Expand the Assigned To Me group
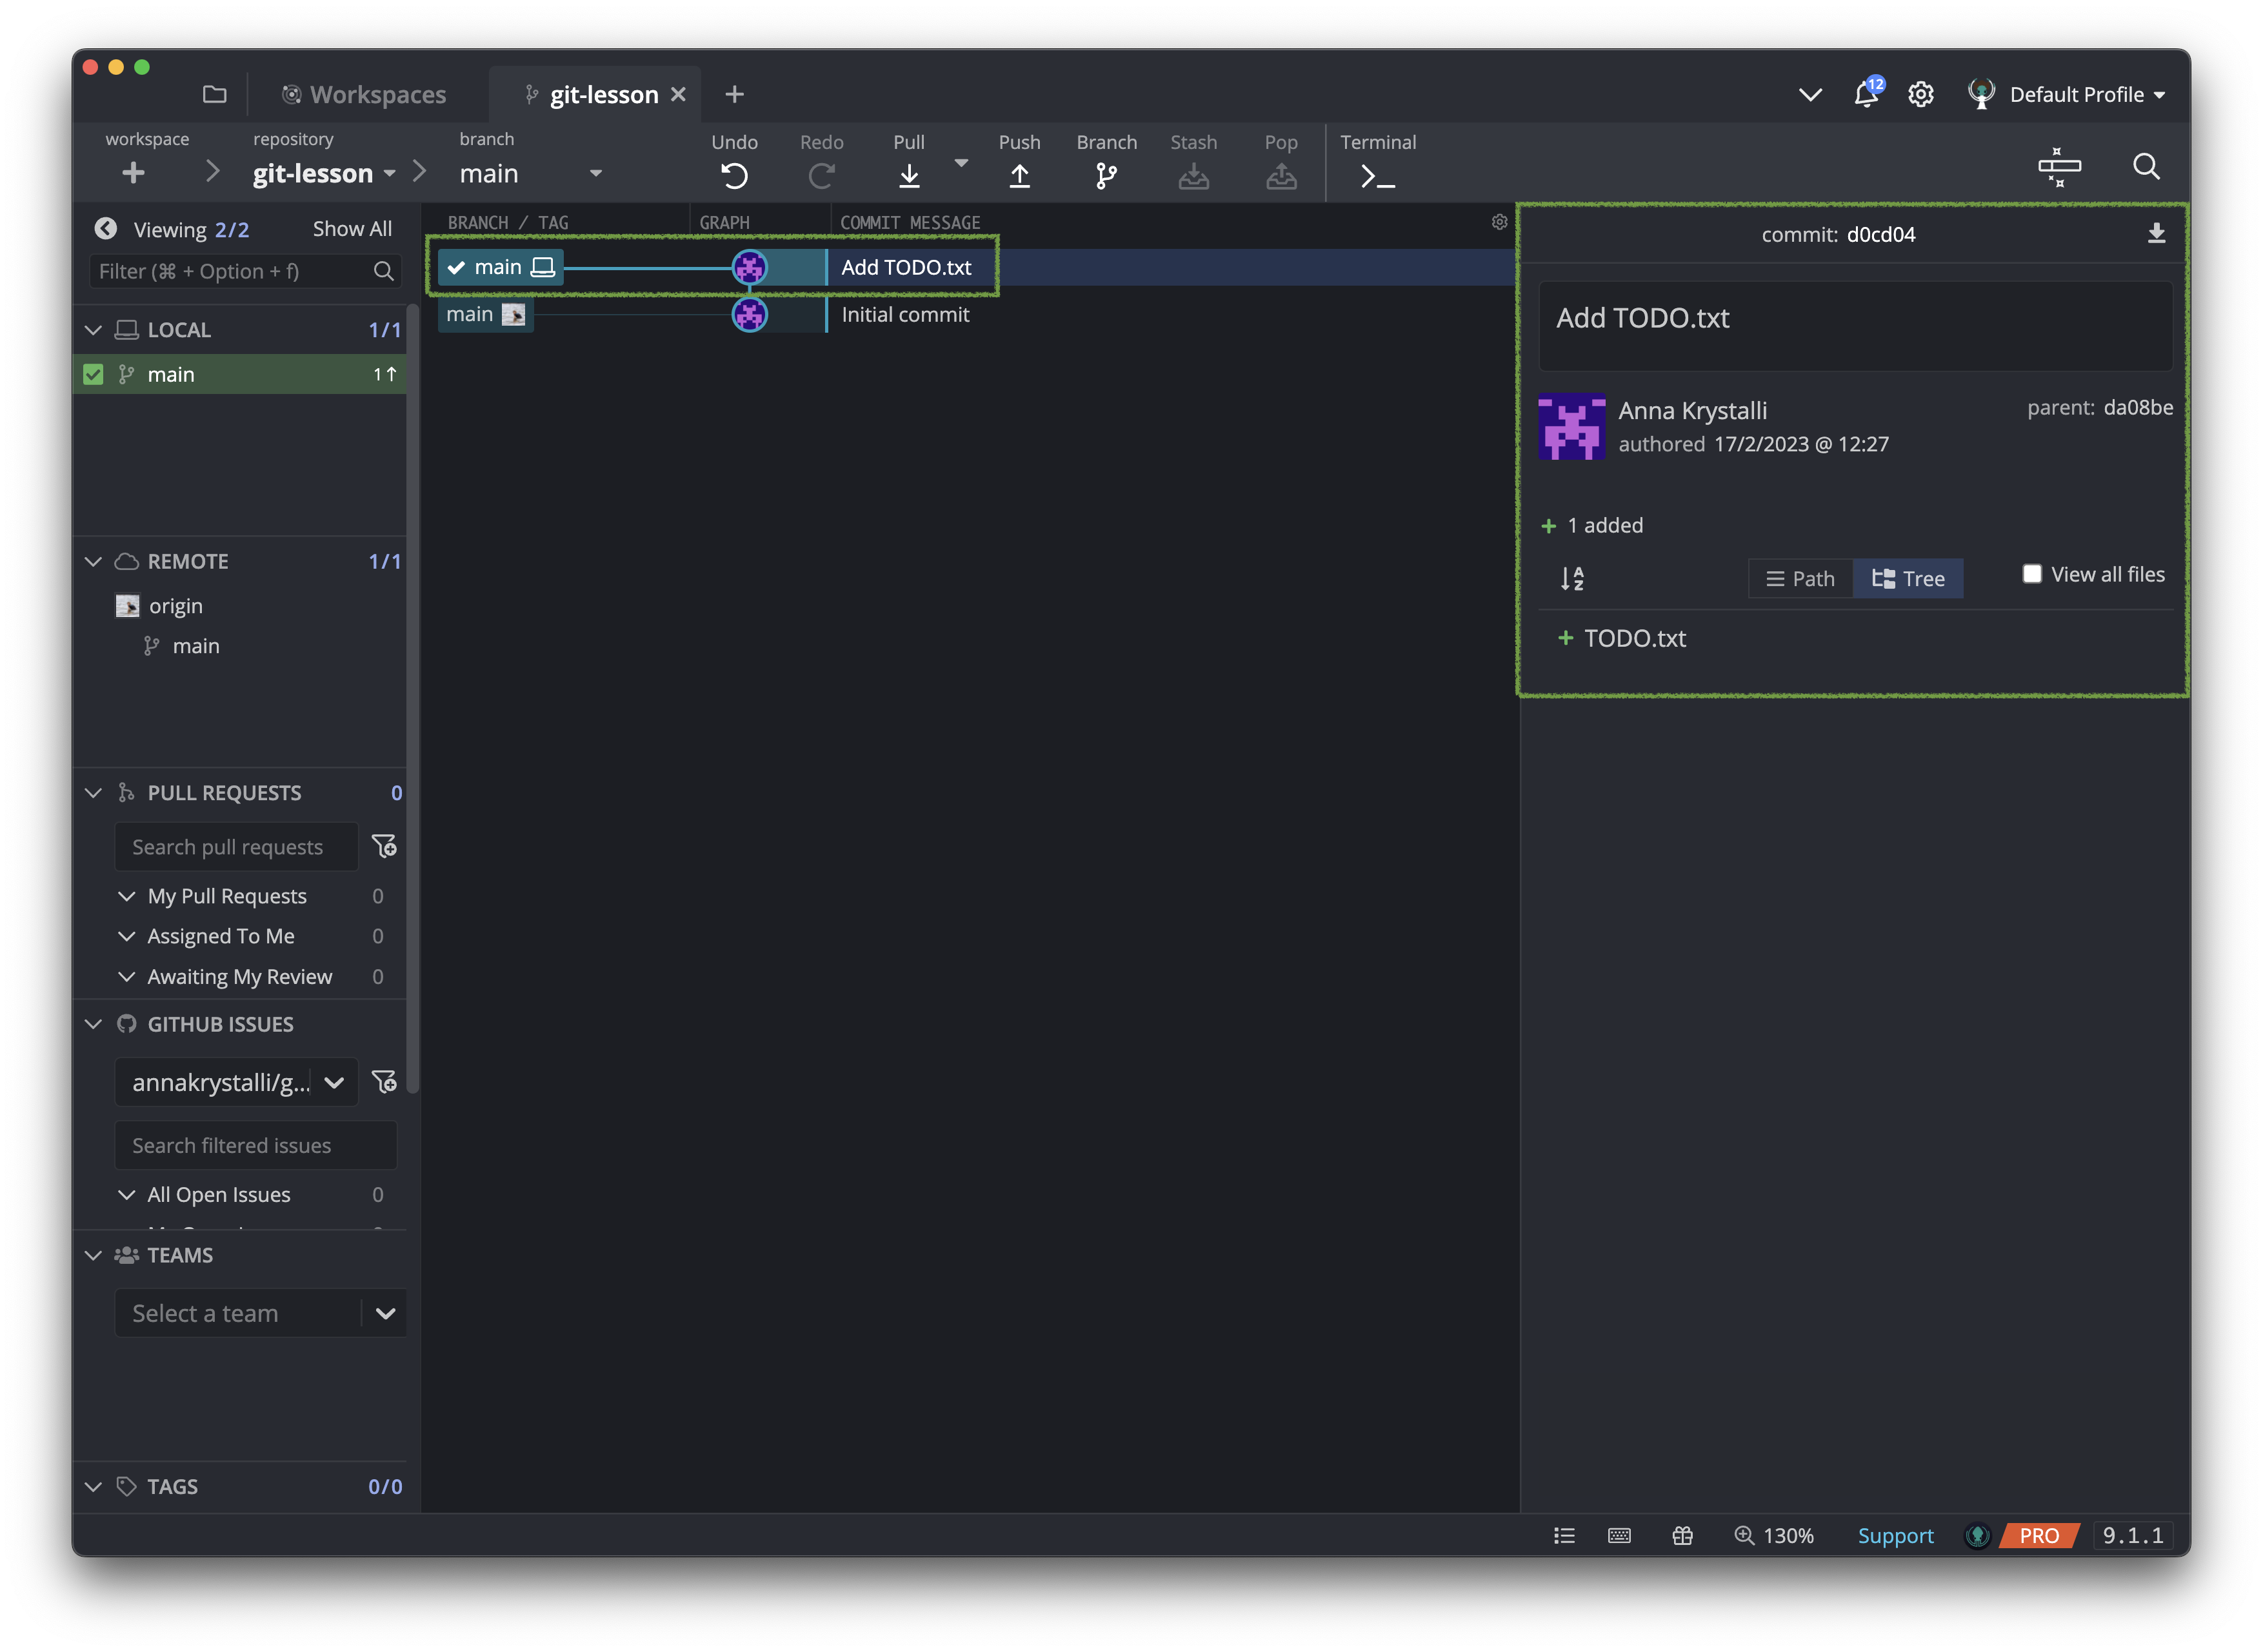The image size is (2263, 1652). click(x=127, y=936)
